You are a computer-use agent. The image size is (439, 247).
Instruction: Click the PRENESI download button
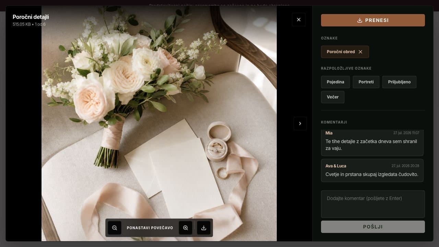373,20
